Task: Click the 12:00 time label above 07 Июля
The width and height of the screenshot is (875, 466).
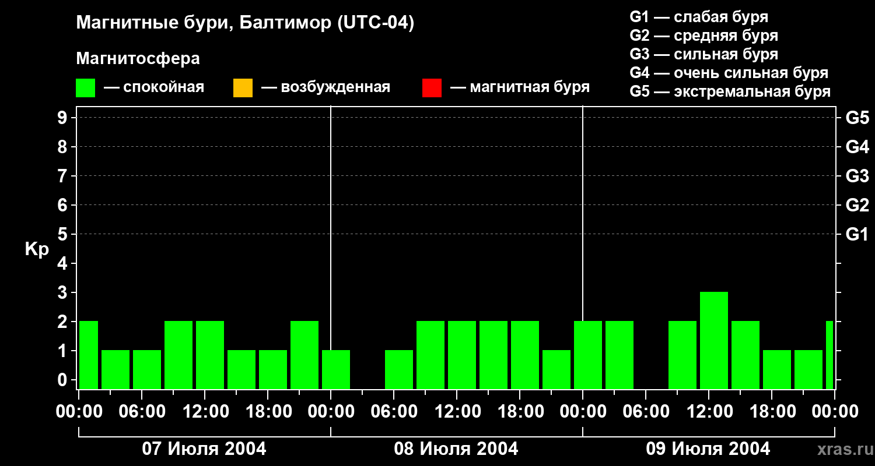Action: [205, 411]
